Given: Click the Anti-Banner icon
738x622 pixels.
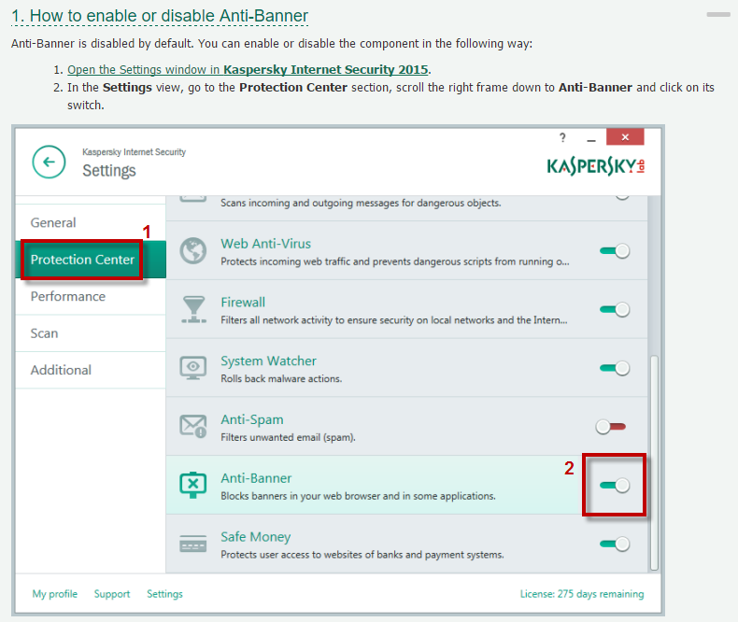Looking at the screenshot, I should (x=193, y=485).
